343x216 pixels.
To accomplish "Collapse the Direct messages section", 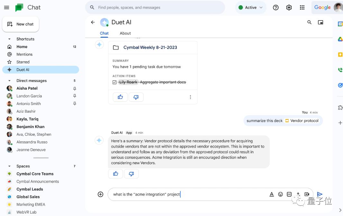I will 9,81.
